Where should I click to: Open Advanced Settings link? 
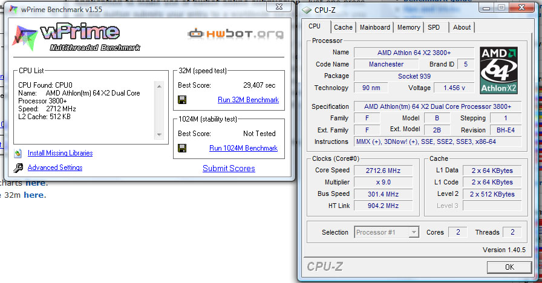tap(55, 168)
